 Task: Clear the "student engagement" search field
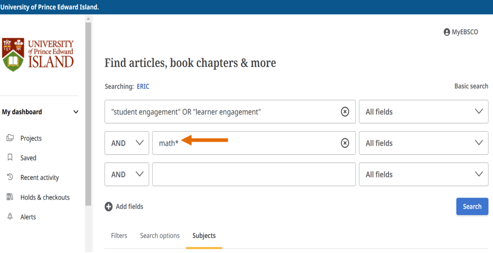(345, 112)
